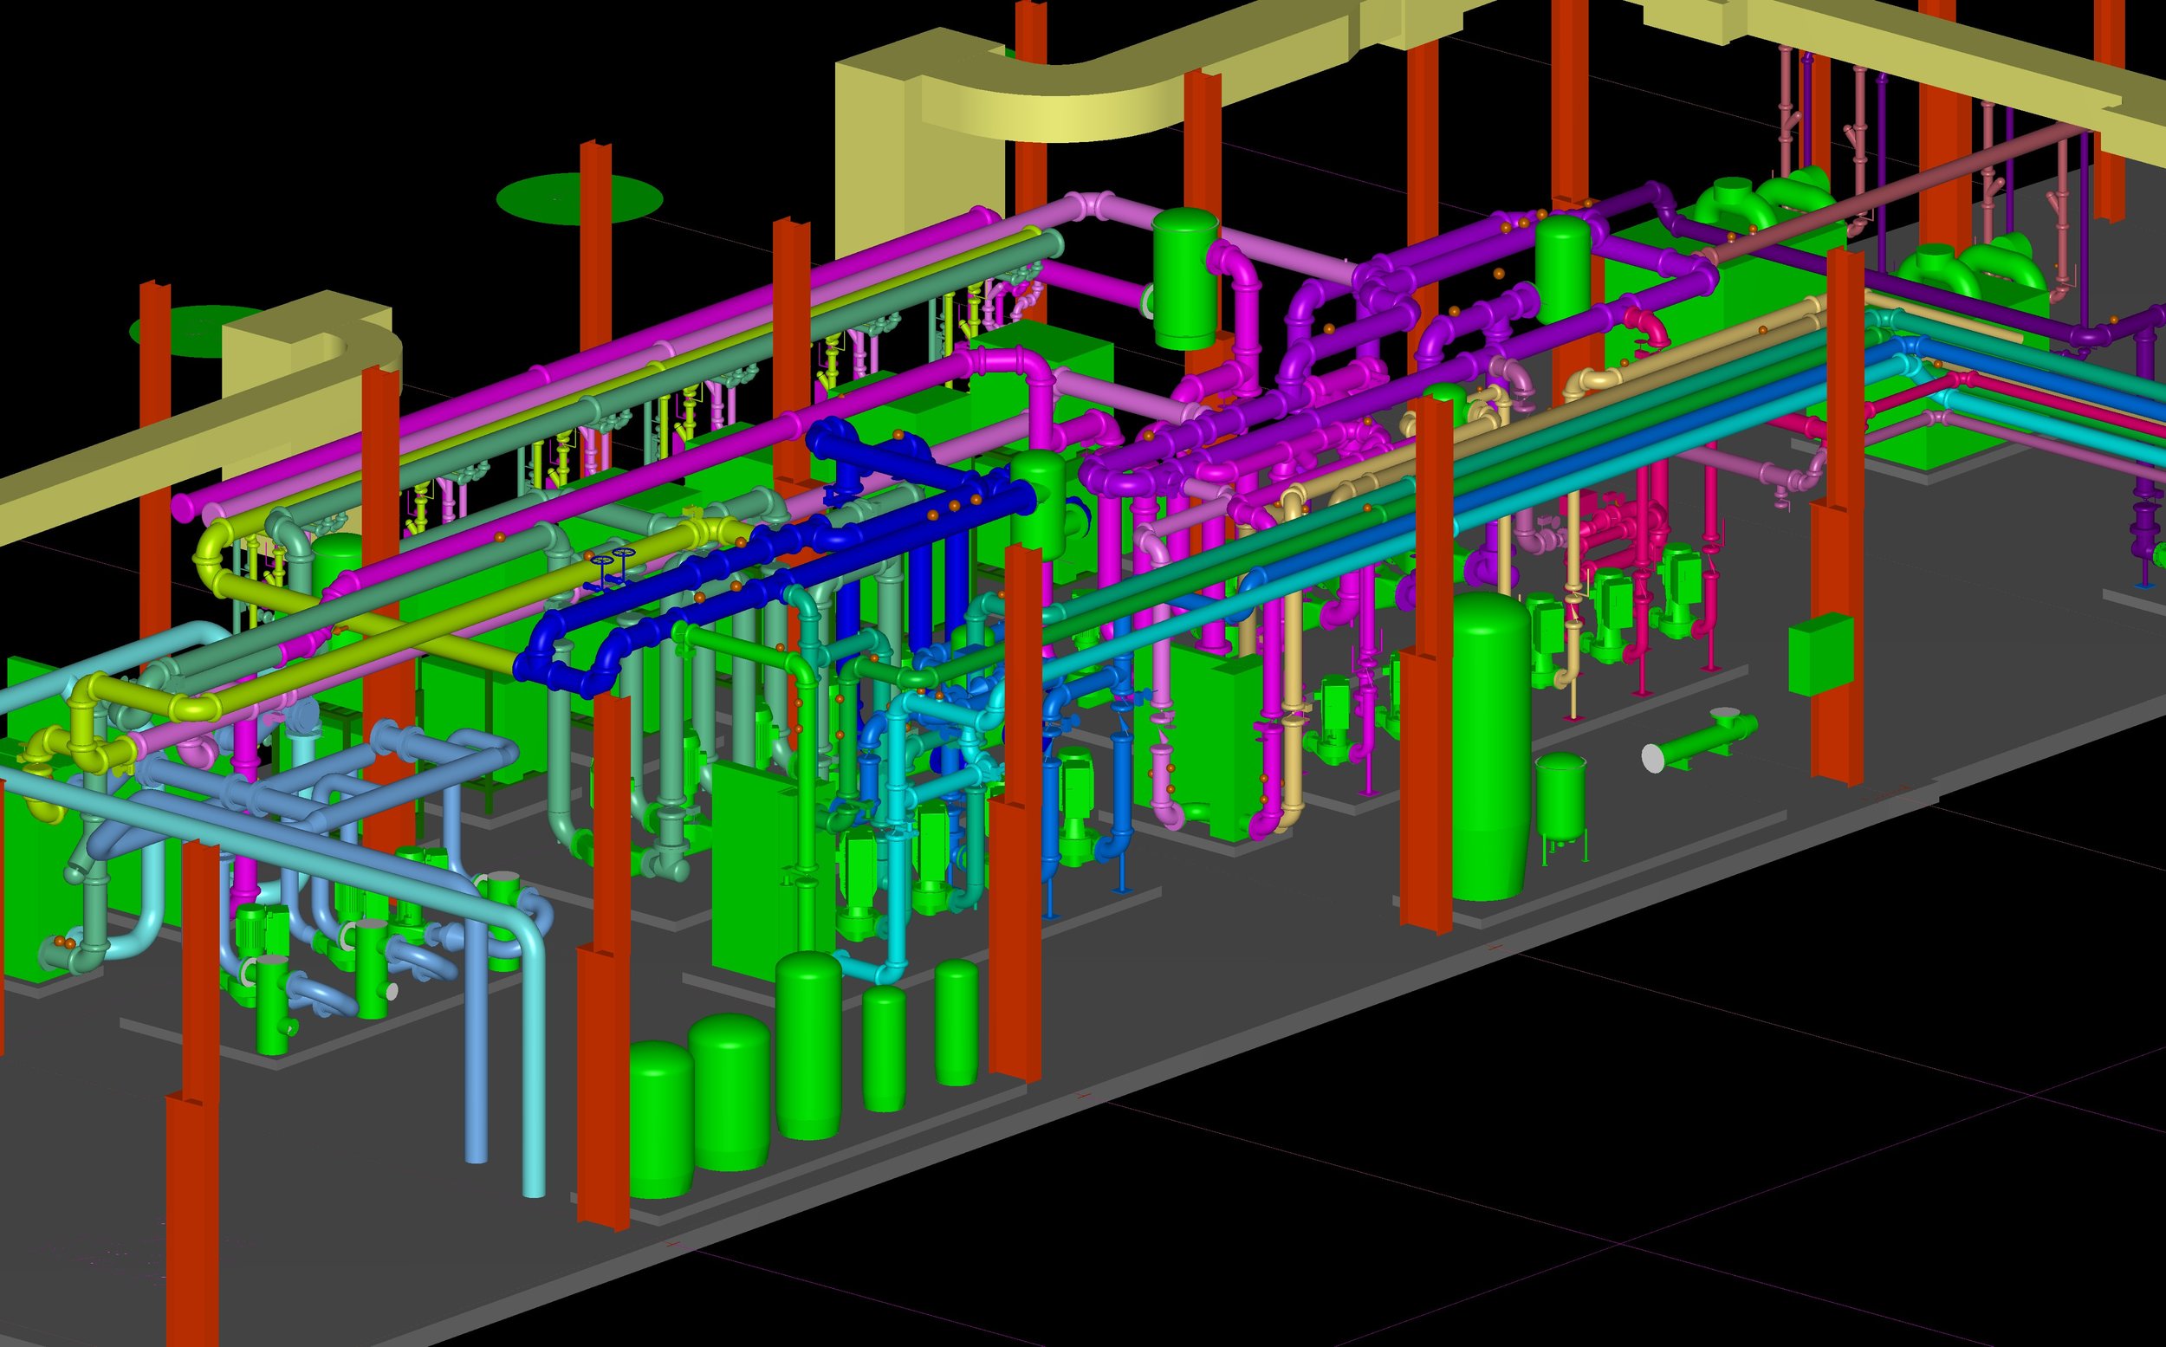The width and height of the screenshot is (2166, 1347).
Task: Click the white end cap of the heat exchanger
Action: [x=1653, y=758]
